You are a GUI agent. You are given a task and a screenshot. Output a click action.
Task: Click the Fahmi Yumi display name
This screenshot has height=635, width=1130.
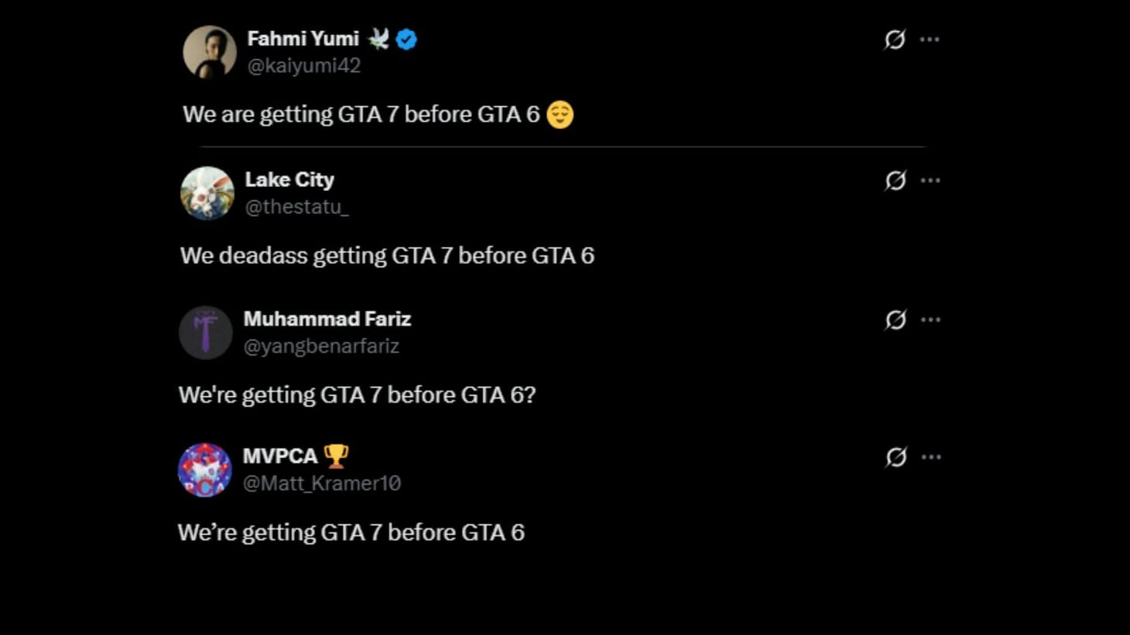tap(302, 39)
